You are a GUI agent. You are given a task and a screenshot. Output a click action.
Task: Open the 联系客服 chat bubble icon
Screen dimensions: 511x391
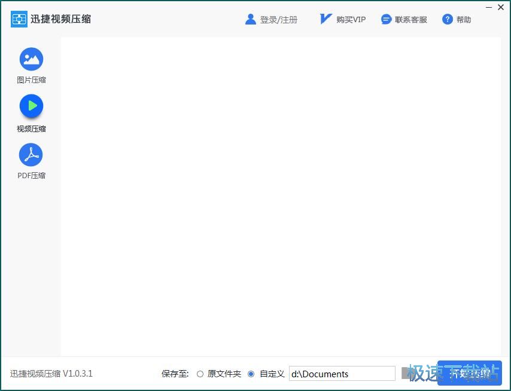click(x=386, y=19)
